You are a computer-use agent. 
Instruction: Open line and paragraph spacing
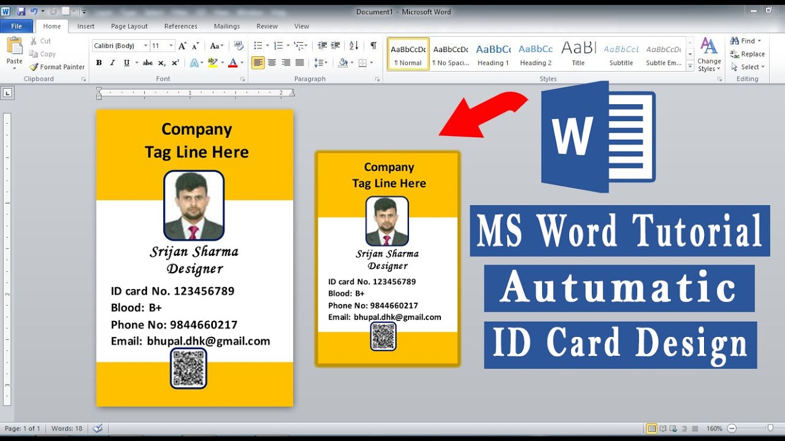click(x=320, y=62)
